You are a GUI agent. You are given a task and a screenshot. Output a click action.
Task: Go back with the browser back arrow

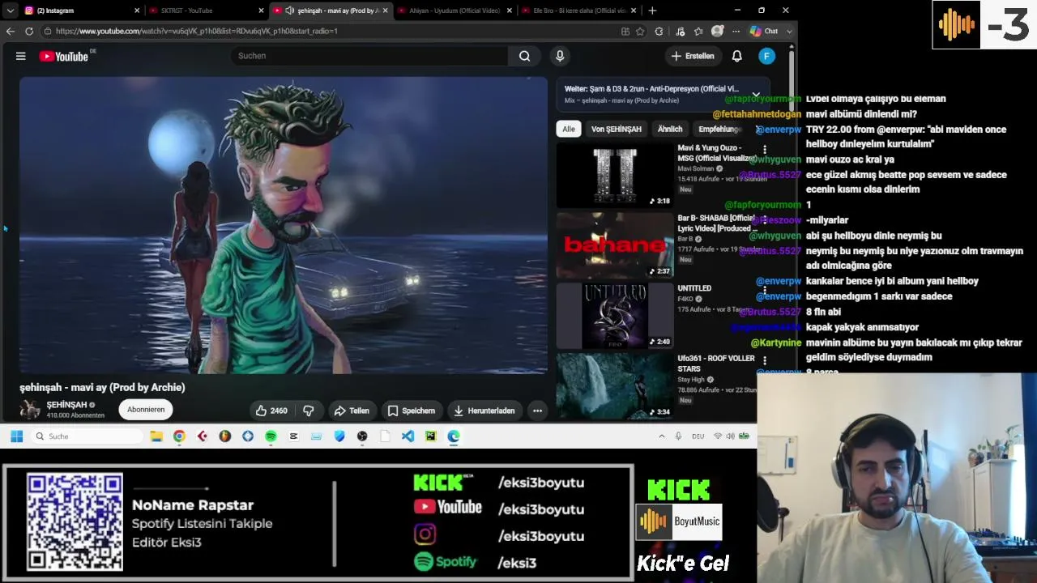[x=11, y=31]
